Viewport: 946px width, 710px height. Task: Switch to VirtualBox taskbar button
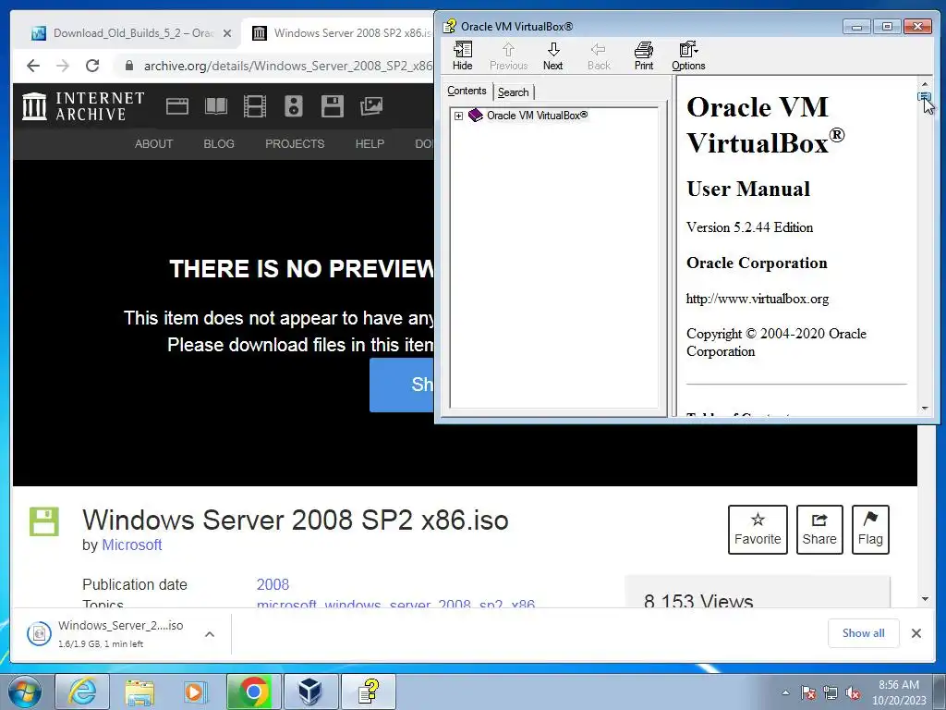coord(310,692)
